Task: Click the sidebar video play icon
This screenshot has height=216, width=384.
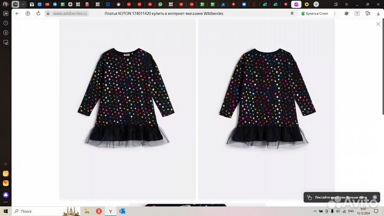Action: tap(5, 32)
